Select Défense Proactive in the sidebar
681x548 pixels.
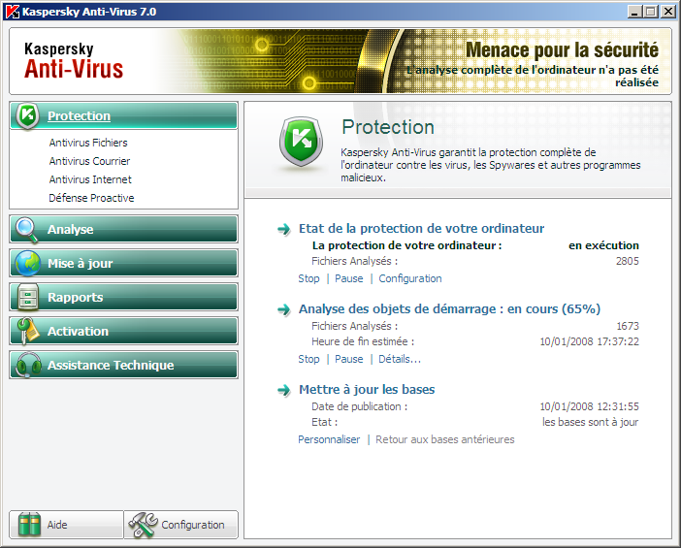(x=91, y=198)
